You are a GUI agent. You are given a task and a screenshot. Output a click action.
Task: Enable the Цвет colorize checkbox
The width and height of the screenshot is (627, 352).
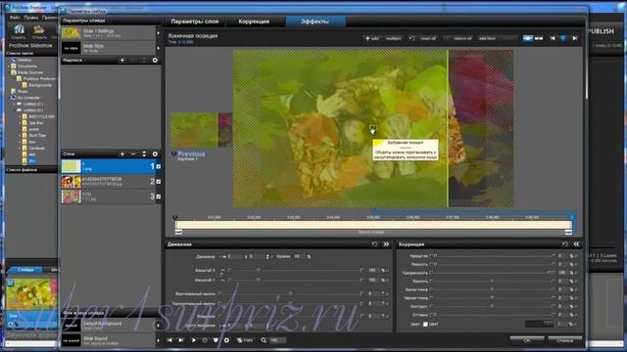pos(425,325)
